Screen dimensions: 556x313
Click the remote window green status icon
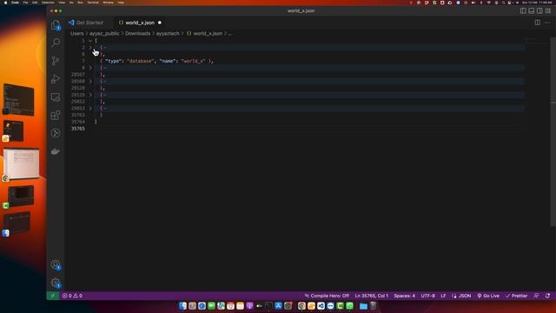[53, 296]
